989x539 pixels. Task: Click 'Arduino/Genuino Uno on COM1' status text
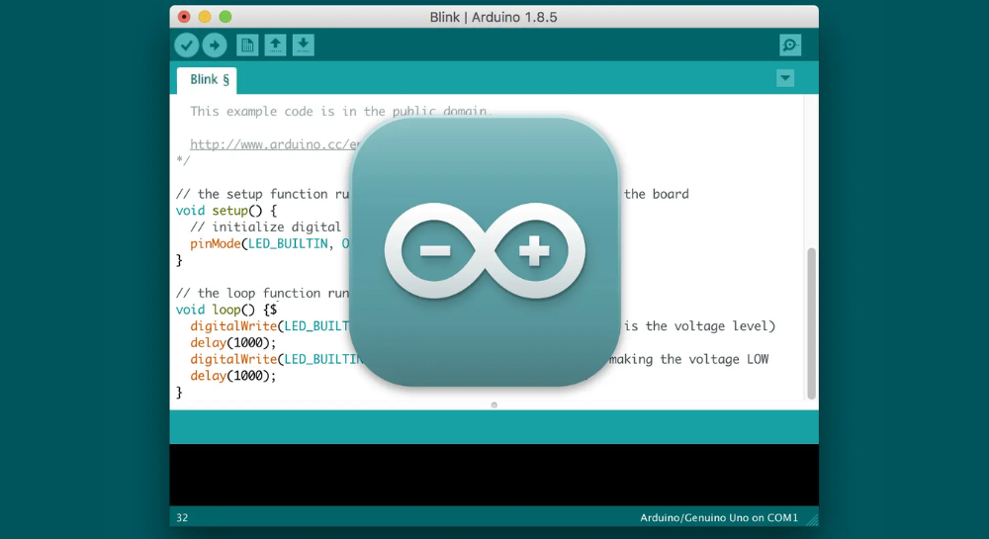(x=719, y=517)
